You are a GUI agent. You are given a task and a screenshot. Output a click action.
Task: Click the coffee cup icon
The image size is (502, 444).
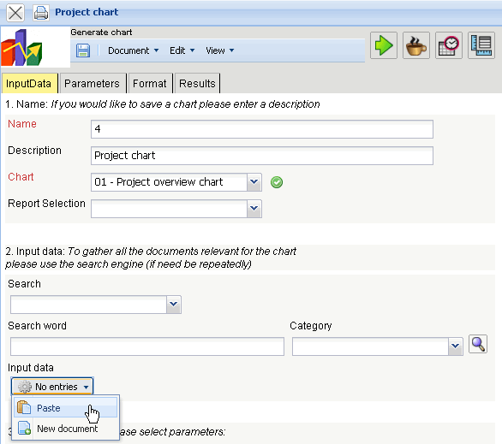click(x=416, y=45)
